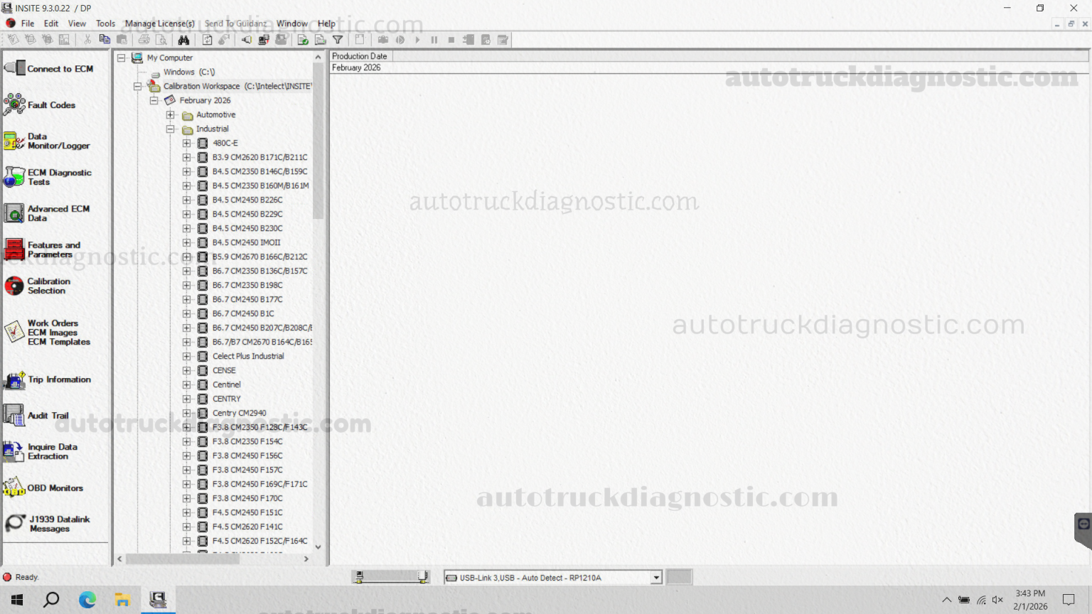Click the filter funnel toolbar icon

coord(338,40)
